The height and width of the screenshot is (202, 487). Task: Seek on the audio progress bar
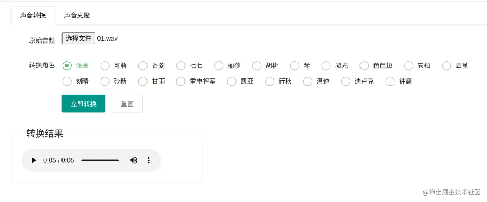pos(100,160)
